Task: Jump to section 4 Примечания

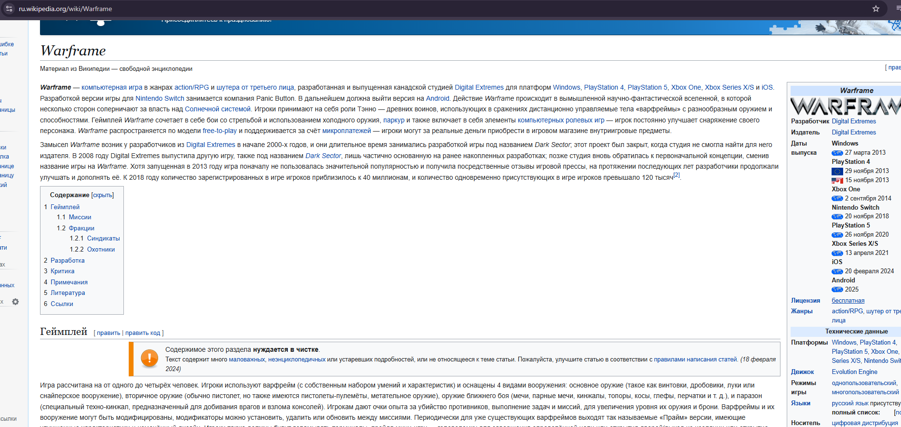Action: point(69,282)
